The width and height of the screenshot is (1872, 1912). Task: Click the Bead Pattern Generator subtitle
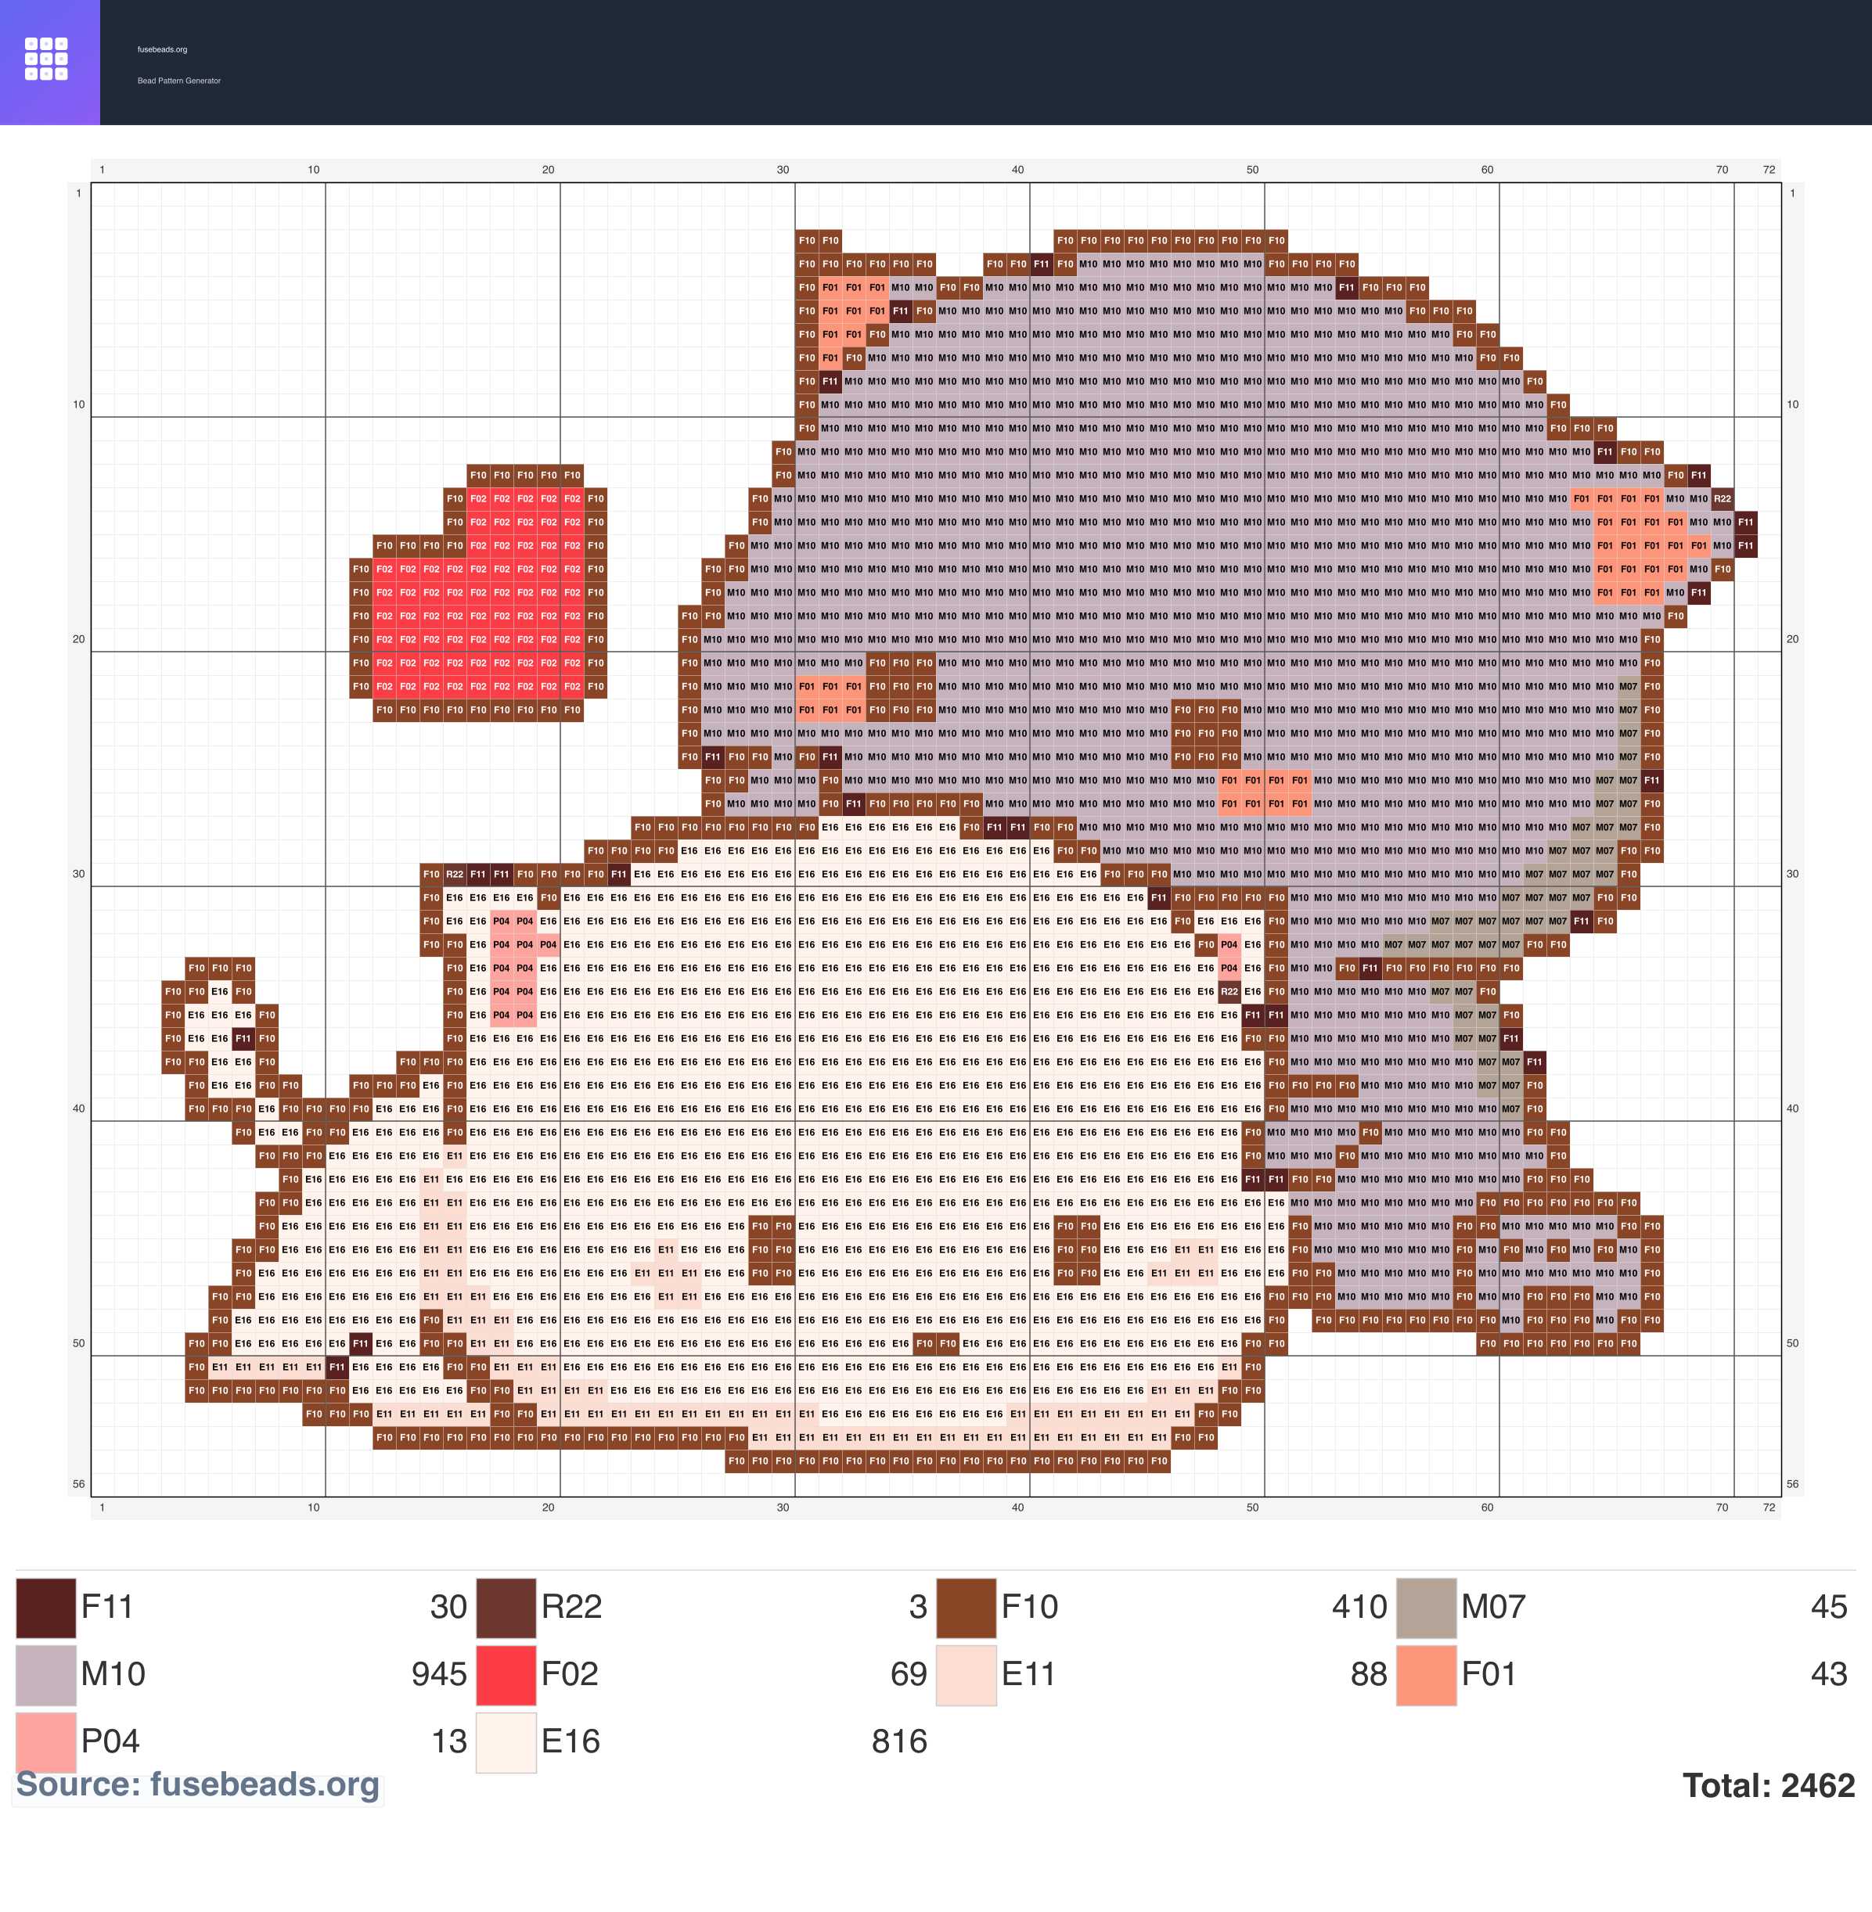[x=179, y=81]
